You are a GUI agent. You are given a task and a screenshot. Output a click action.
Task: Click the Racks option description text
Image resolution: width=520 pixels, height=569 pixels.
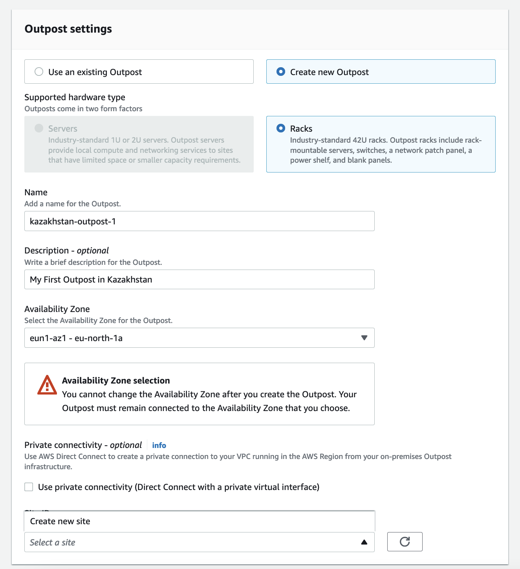coord(386,150)
